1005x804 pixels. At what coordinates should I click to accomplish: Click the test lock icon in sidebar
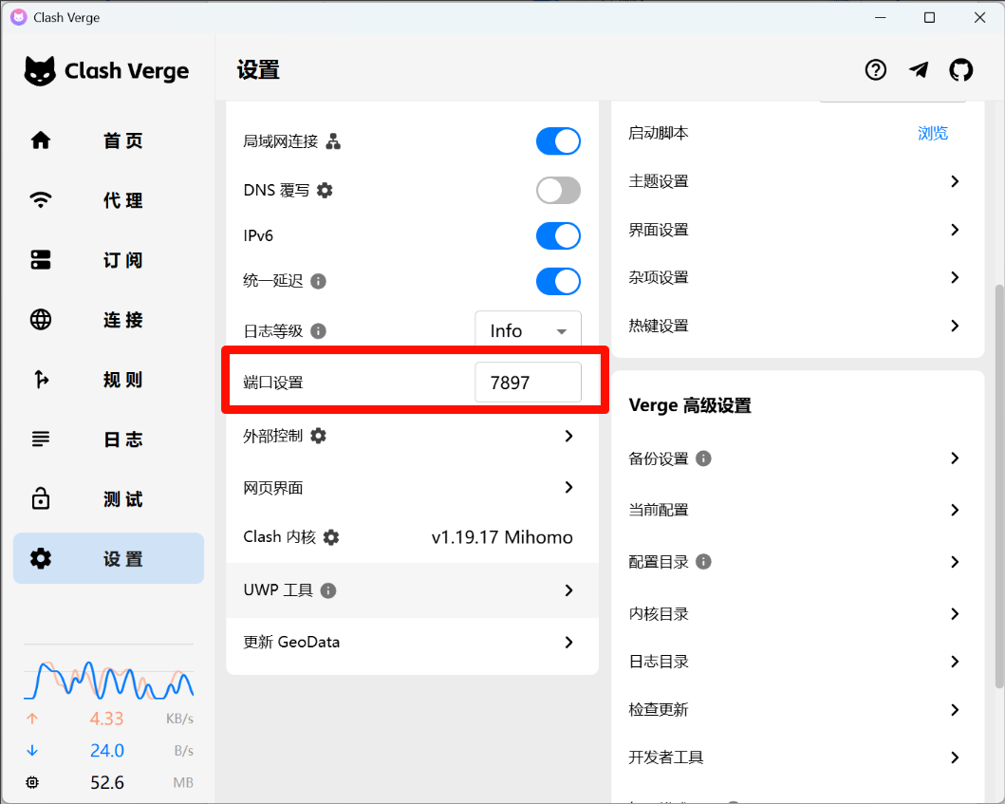[x=41, y=498]
